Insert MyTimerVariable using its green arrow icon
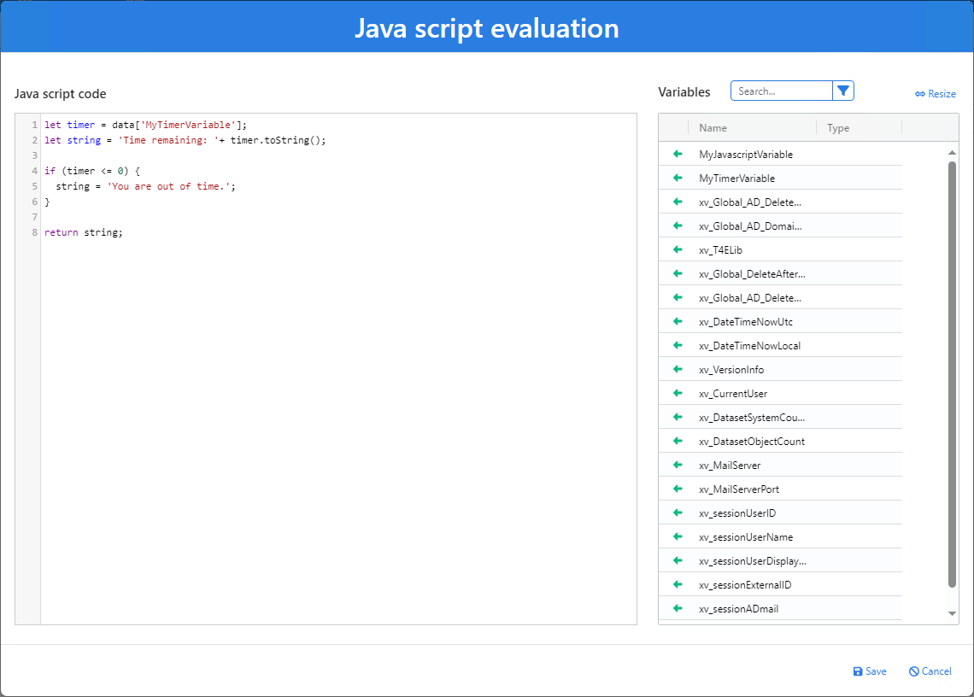The image size is (974, 697). [679, 178]
